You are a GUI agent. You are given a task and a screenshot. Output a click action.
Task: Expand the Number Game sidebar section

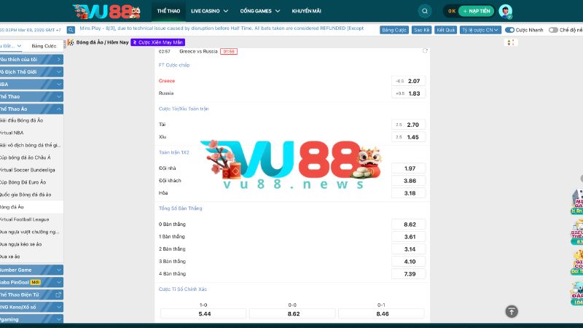pyautogui.click(x=31, y=270)
